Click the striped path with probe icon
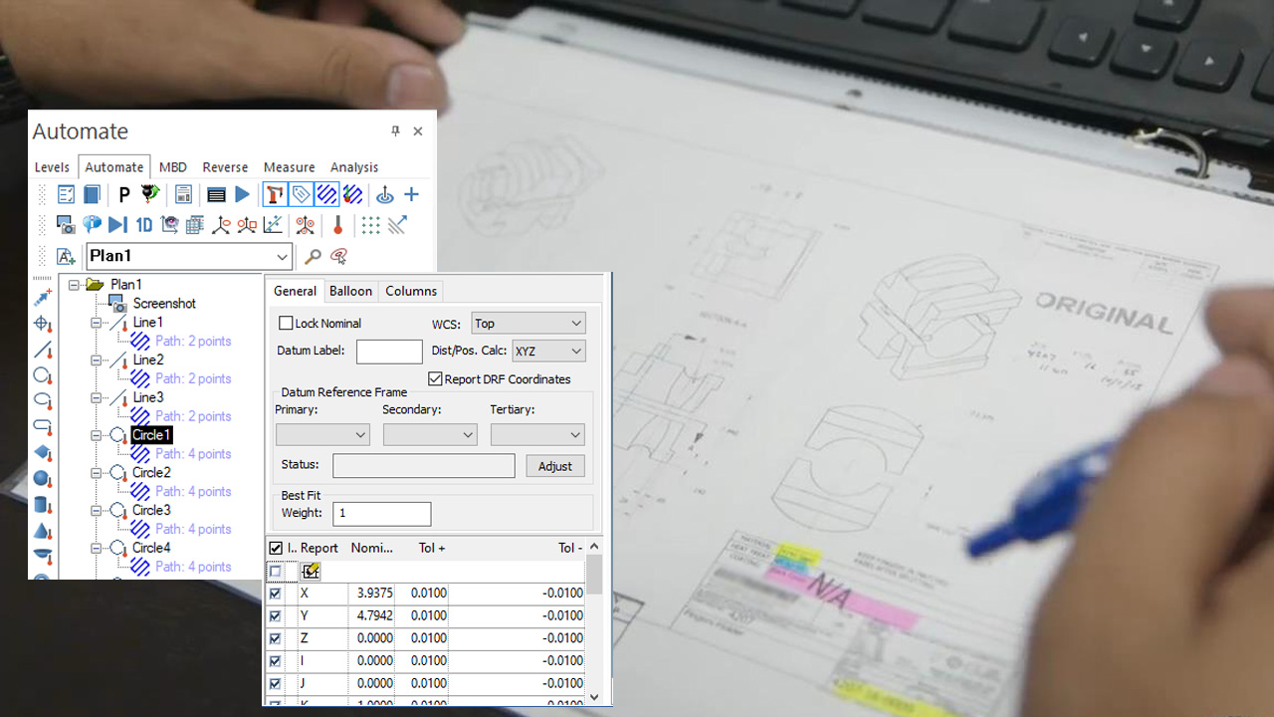Viewport: 1274px width, 717px height. [x=352, y=195]
